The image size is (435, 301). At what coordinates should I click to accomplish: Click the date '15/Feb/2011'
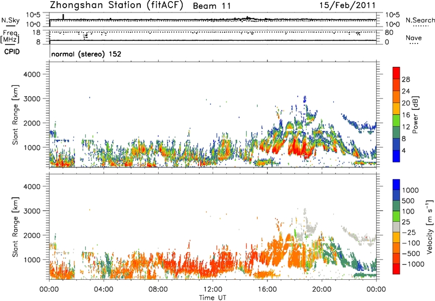(347, 5)
